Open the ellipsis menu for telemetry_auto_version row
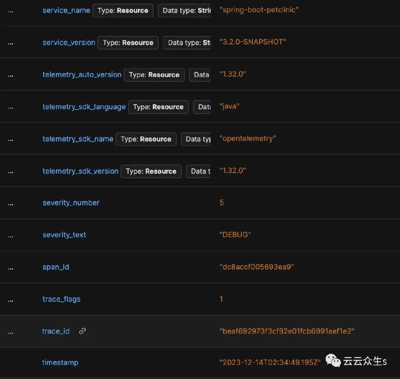Viewport: 400px width, 379px height. pyautogui.click(x=10, y=75)
